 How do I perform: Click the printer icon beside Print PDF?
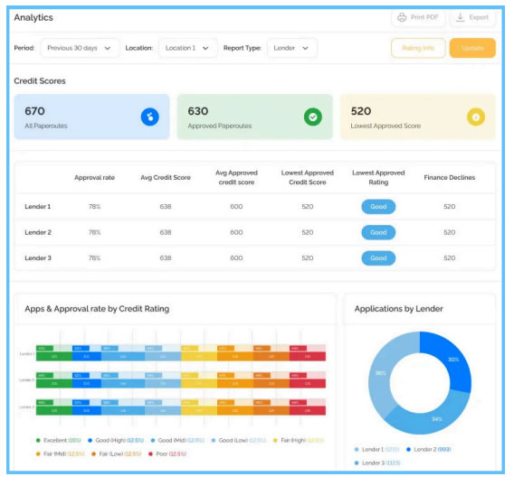coord(402,17)
